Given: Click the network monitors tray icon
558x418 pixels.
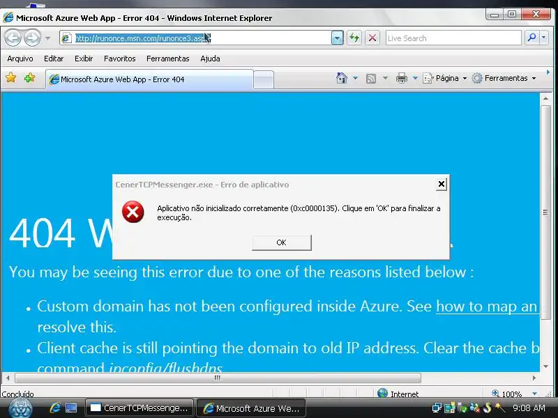Looking at the screenshot, I should [x=437, y=408].
